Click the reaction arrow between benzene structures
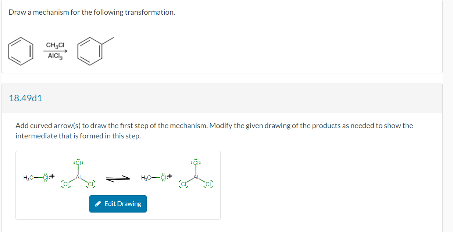Viewport: 453px width, 232px height. click(x=54, y=51)
